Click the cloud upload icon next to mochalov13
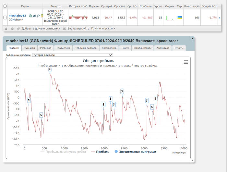The image size is (227, 172). (x=30, y=16)
